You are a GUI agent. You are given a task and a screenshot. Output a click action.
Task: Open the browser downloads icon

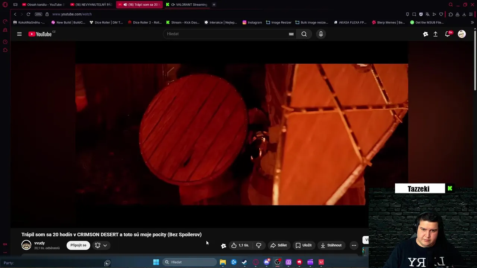[464, 14]
